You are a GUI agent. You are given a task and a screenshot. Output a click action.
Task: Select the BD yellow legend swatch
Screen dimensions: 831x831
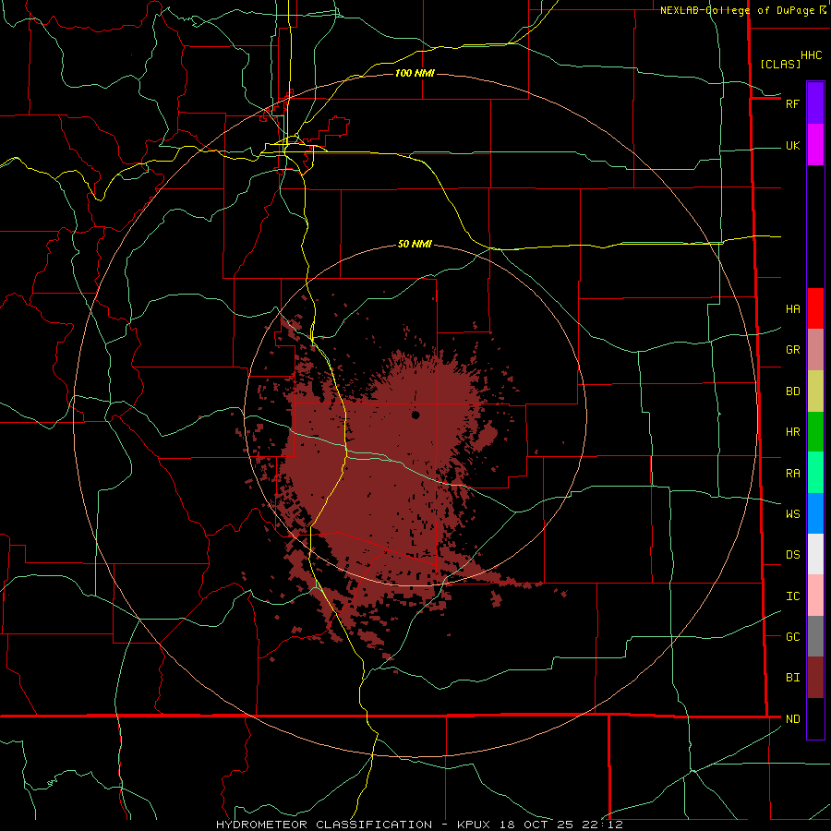pyautogui.click(x=815, y=391)
